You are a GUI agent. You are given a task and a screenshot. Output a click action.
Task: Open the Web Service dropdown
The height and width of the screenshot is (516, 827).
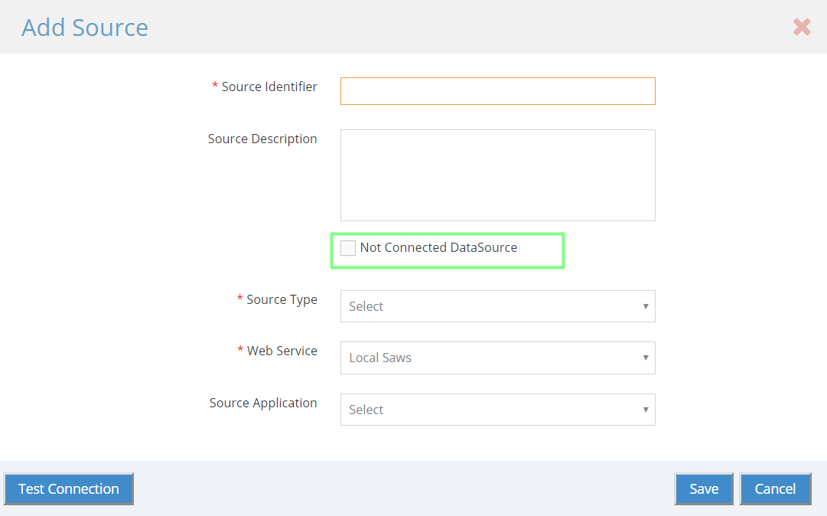(498, 358)
